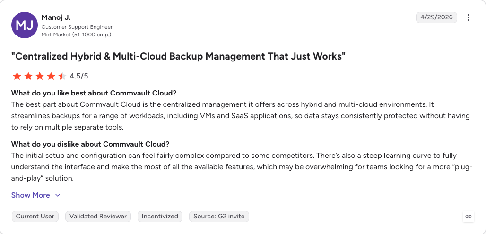The height and width of the screenshot is (234, 486).
Task: Click the 4.5/5 rating score text
Action: [79, 76]
